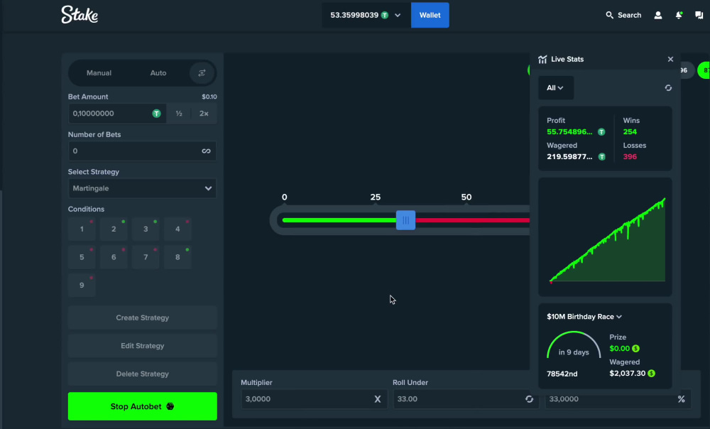The height and width of the screenshot is (429, 710).
Task: Select condition 7
Action: [146, 257]
